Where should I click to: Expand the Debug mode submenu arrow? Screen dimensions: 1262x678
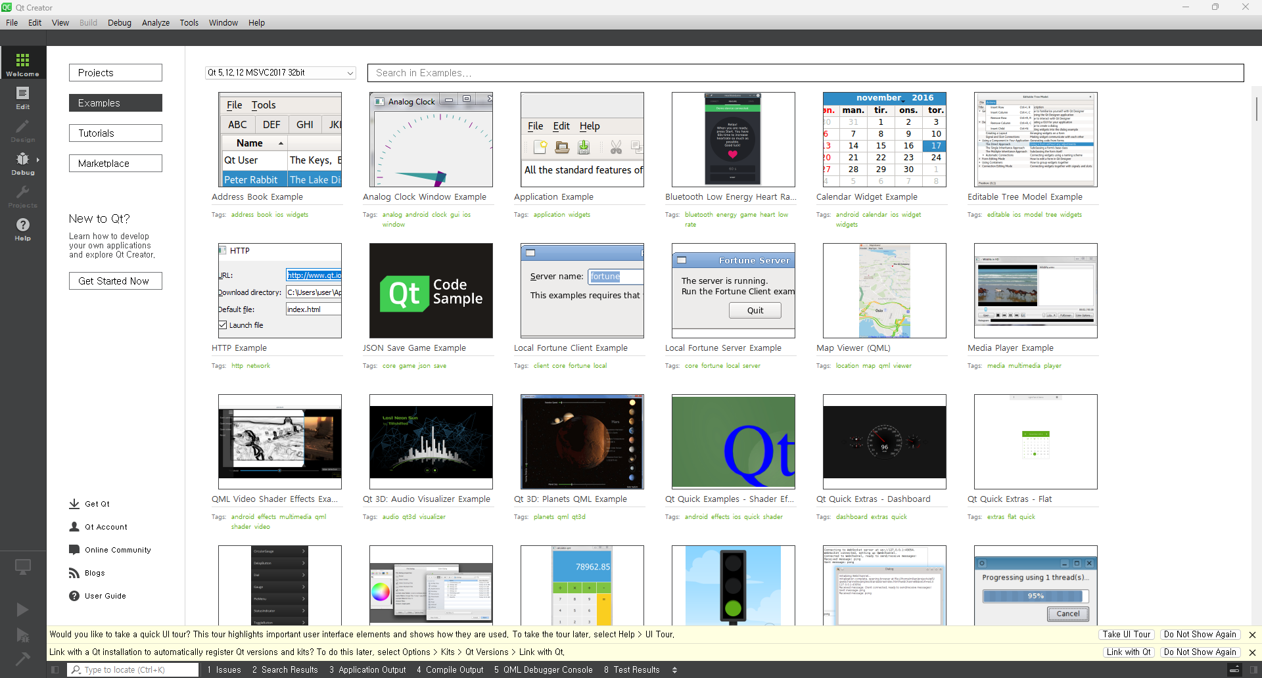pos(37,160)
